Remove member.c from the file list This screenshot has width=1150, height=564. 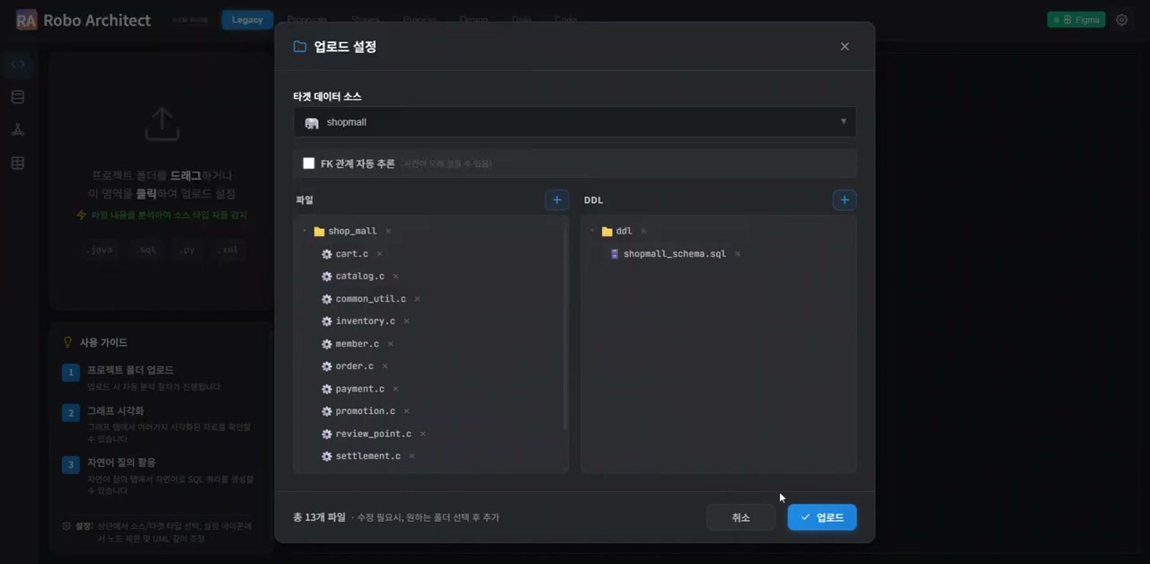click(x=390, y=344)
